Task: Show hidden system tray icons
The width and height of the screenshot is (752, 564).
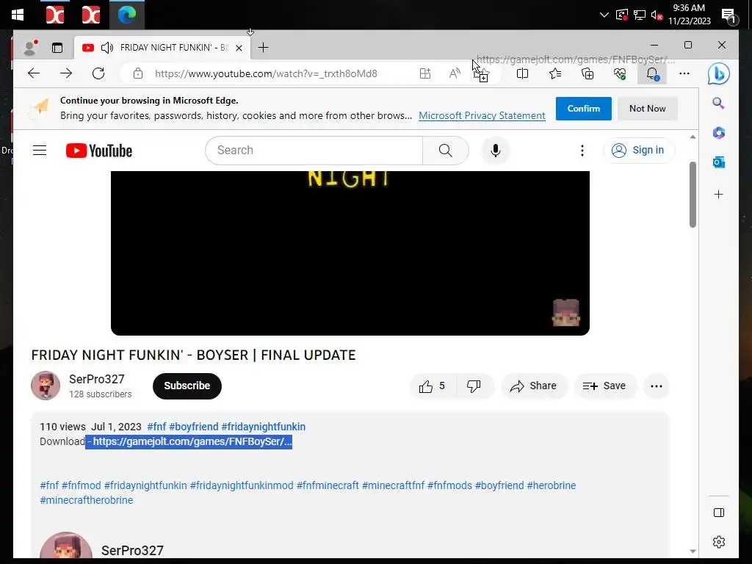Action: tap(604, 15)
